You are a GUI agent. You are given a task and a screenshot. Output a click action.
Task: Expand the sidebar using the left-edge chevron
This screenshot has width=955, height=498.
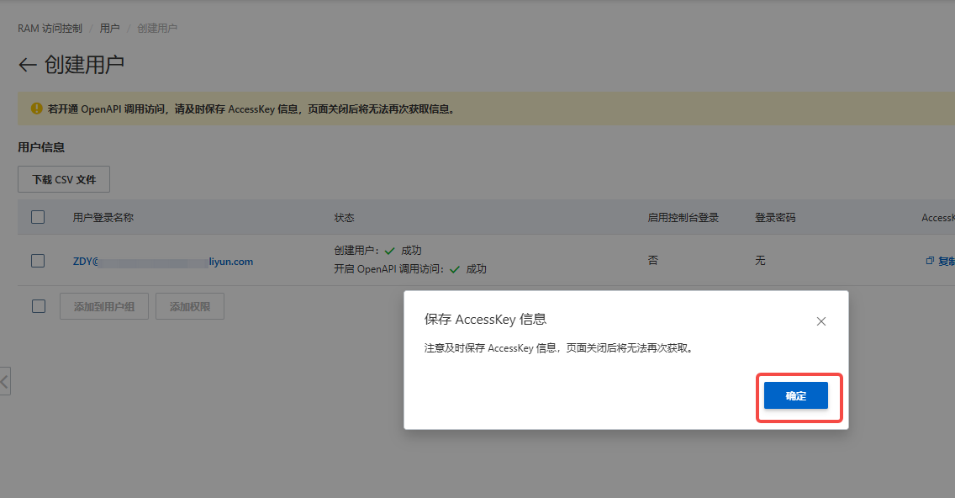coord(5,381)
